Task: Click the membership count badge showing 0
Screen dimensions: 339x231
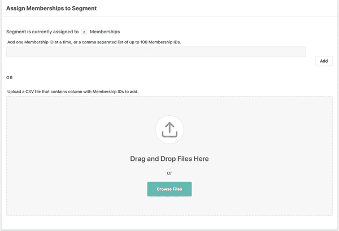Action: [84, 32]
